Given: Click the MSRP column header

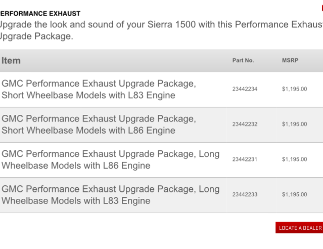Looking at the screenshot, I should coord(290,60).
